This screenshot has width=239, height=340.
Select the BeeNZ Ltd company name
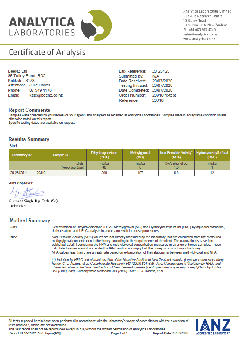click(x=17, y=71)
